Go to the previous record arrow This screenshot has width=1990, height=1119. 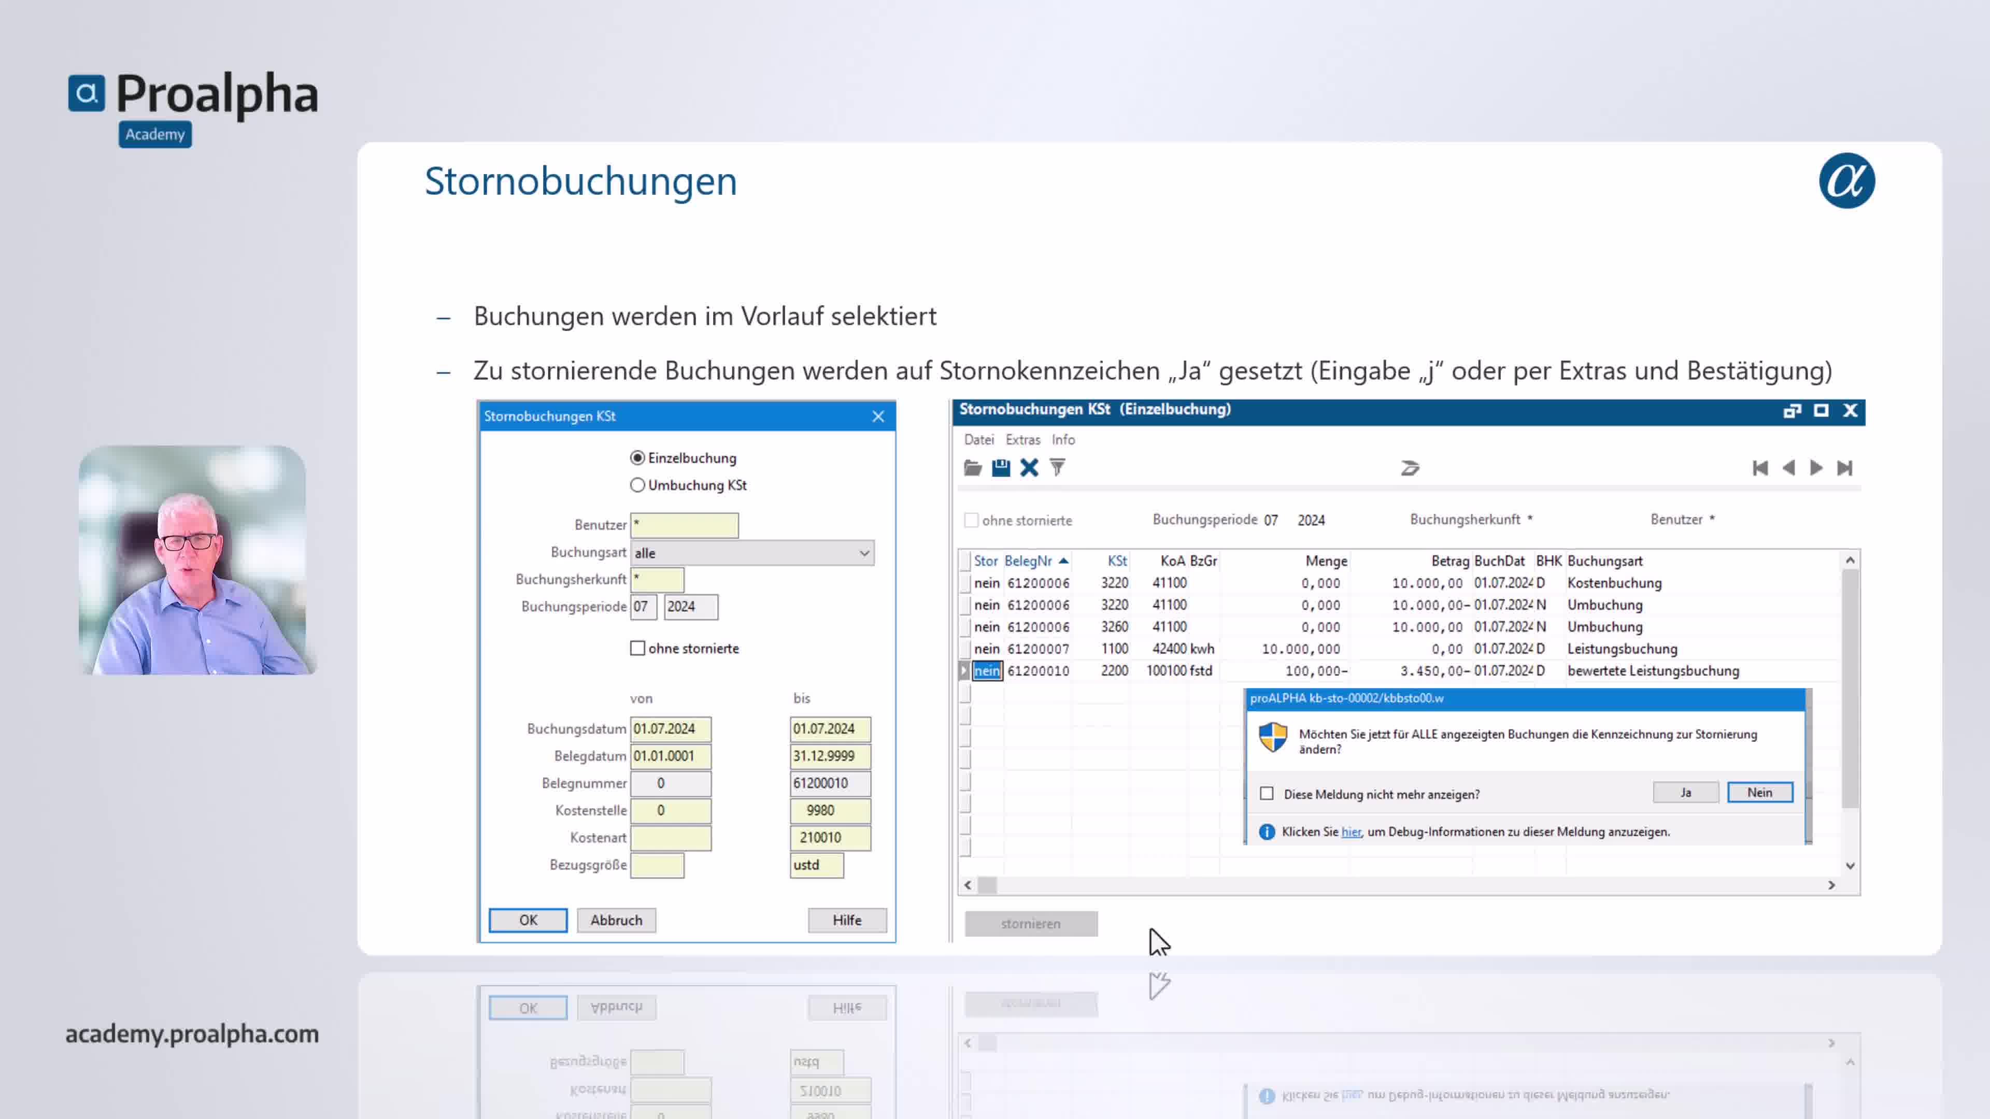(x=1788, y=468)
